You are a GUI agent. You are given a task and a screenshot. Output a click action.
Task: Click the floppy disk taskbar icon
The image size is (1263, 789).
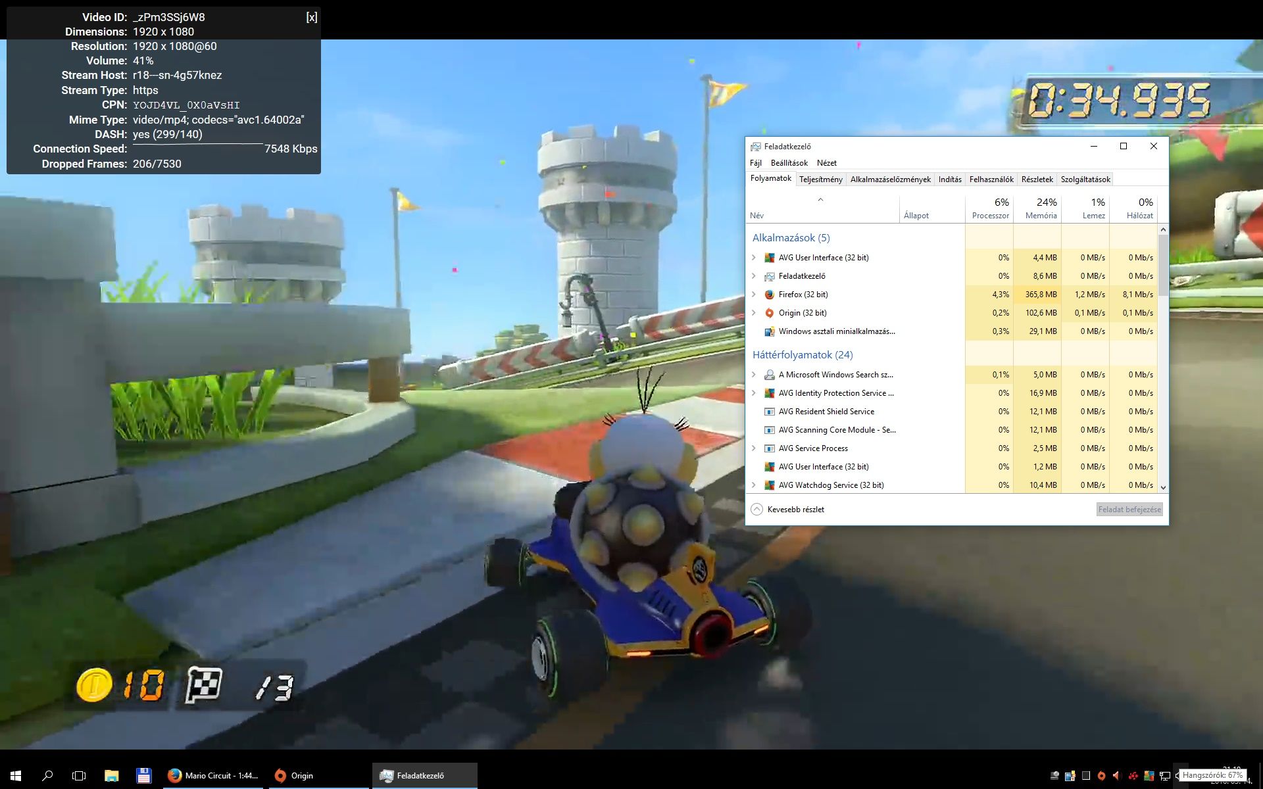point(143,776)
